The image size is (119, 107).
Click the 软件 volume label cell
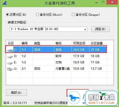pos(58,56)
